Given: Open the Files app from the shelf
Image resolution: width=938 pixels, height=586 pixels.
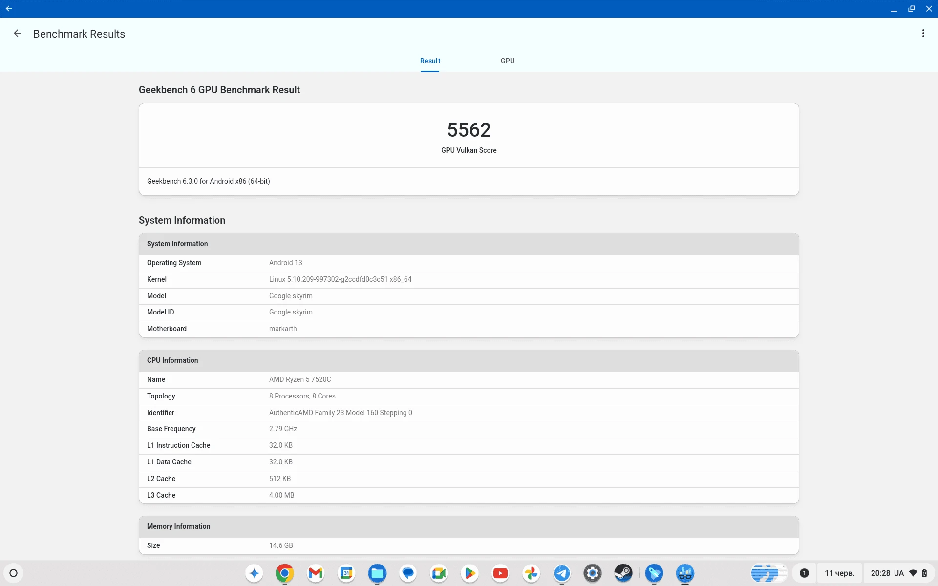Looking at the screenshot, I should [377, 573].
